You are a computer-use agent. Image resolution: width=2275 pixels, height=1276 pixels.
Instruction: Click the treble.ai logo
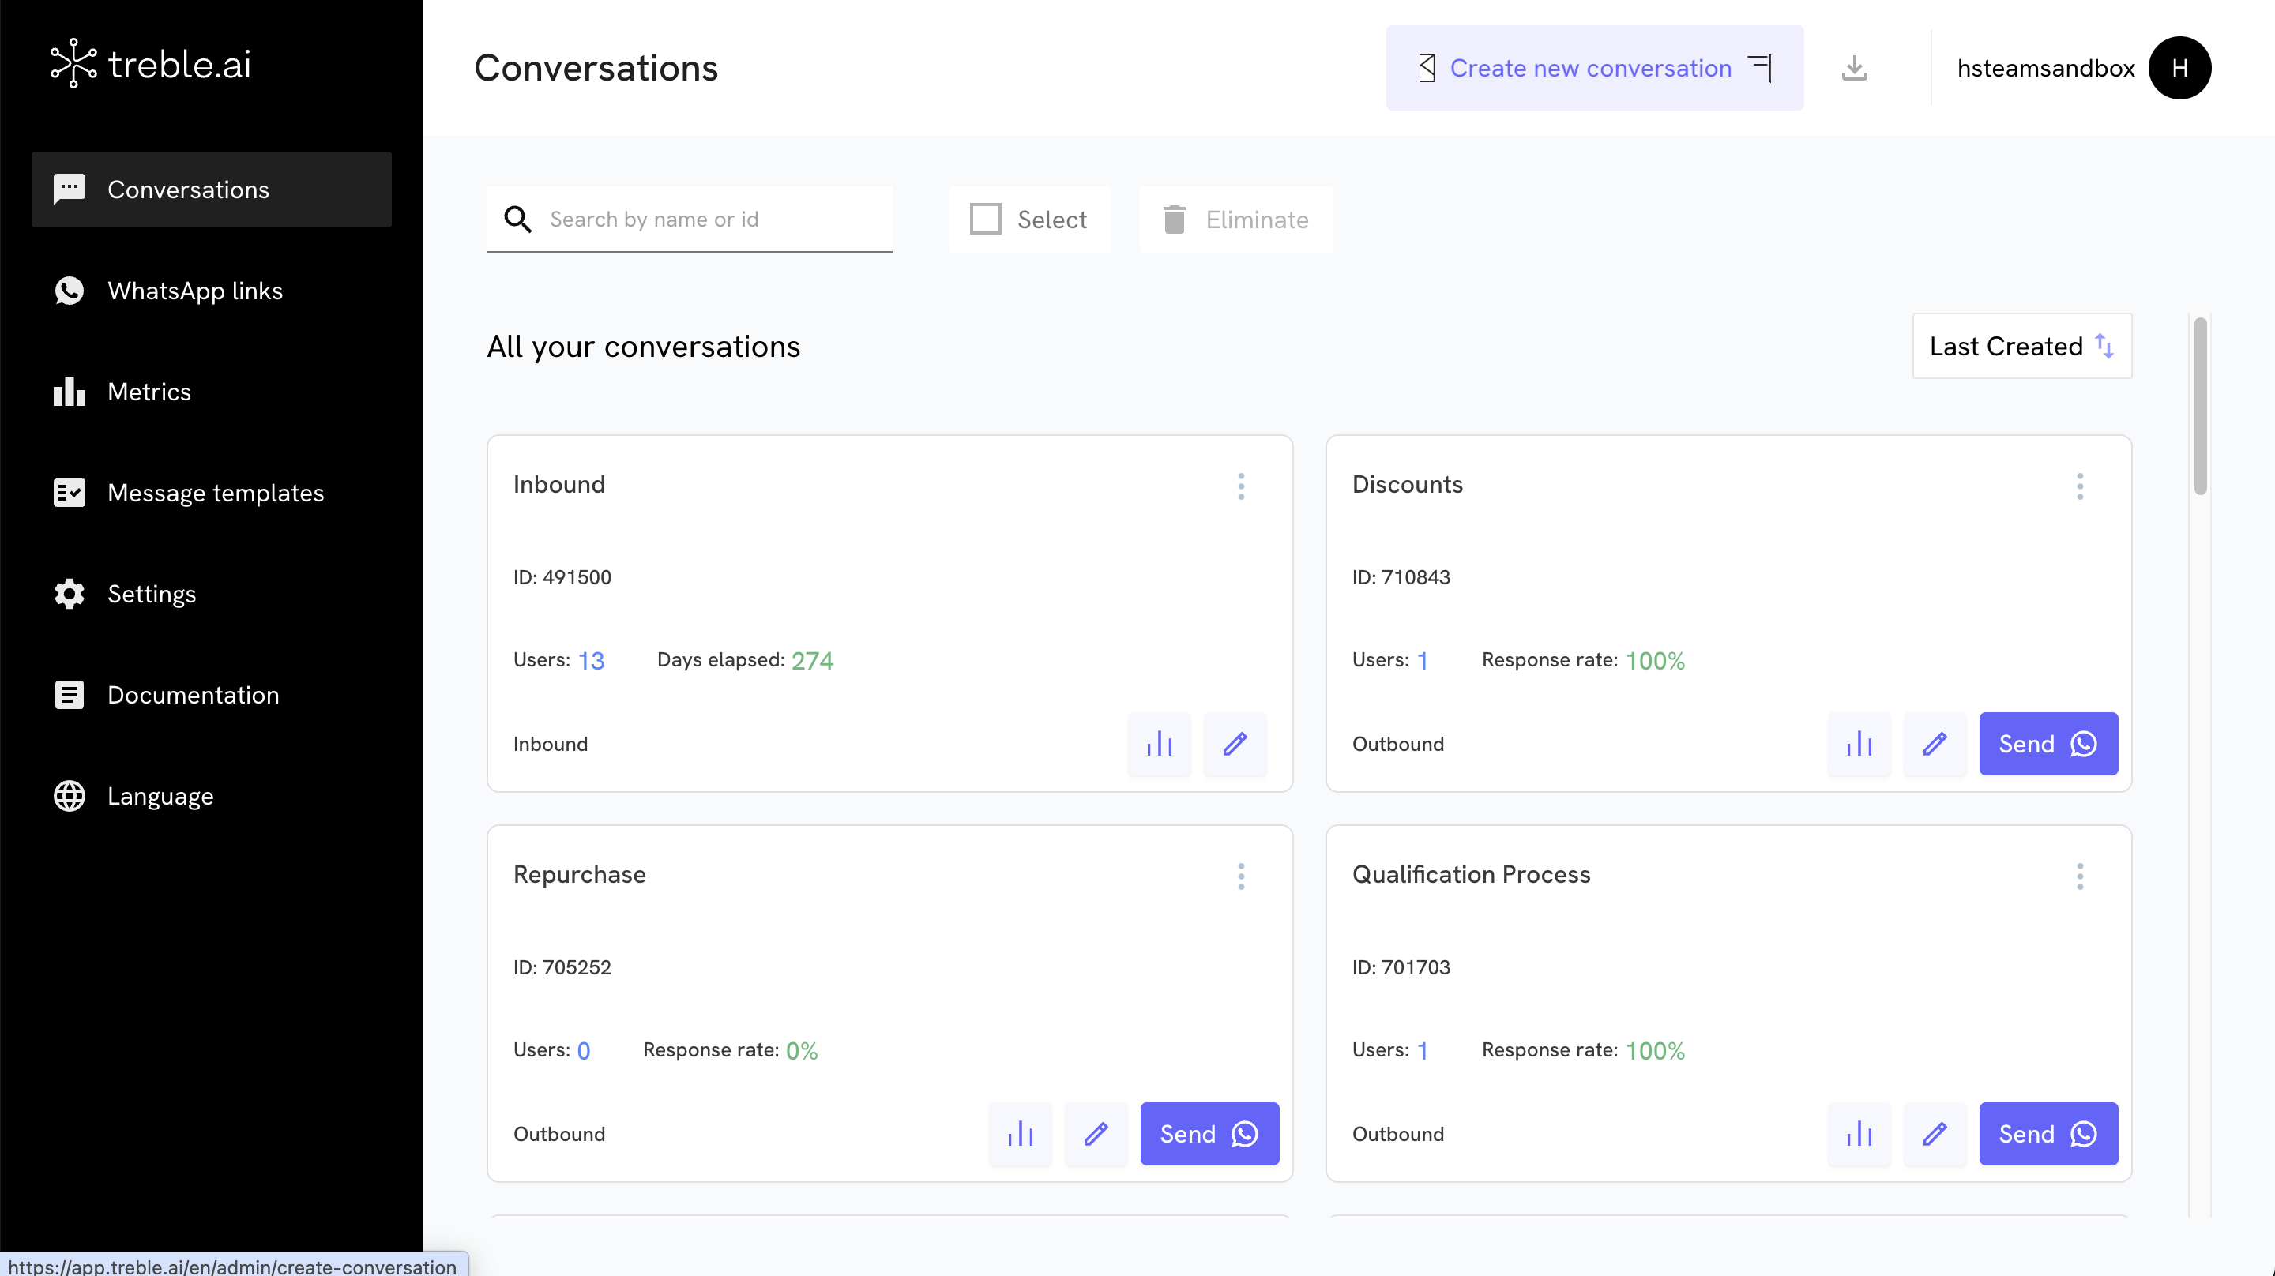pyautogui.click(x=151, y=64)
